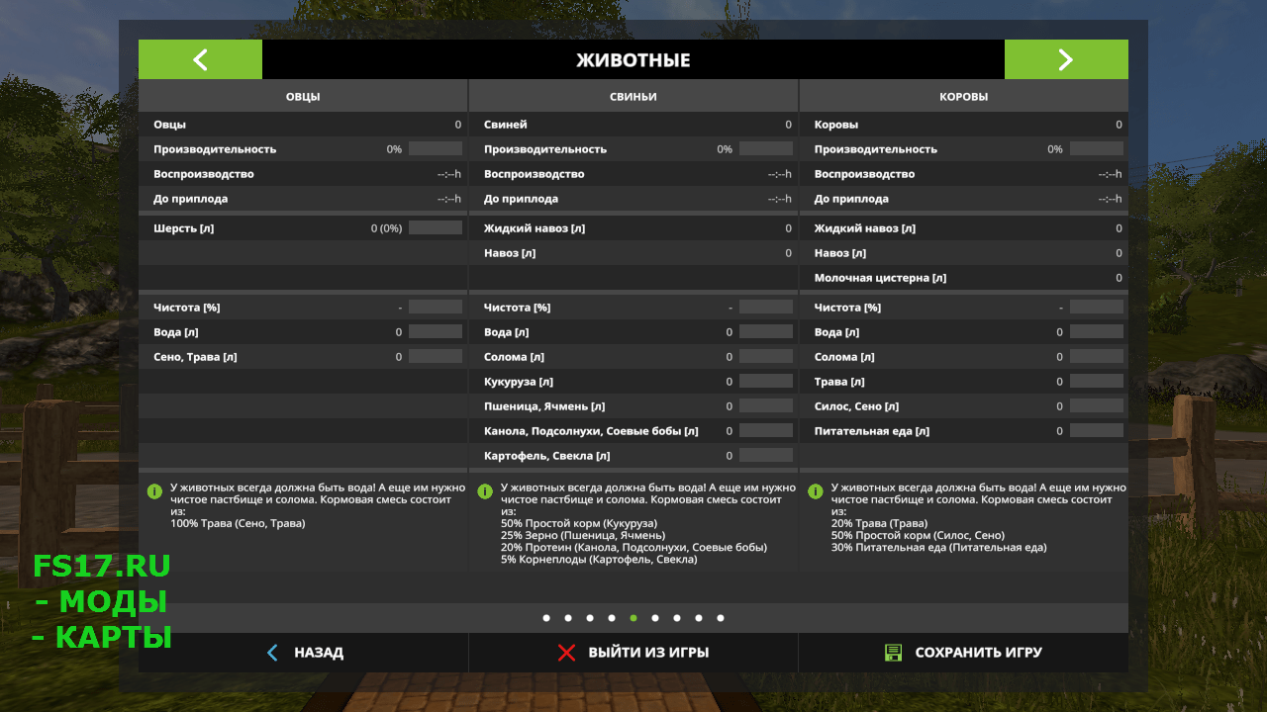Screen dimensions: 1267x712
Task: Click СОХРАНИТЬ ИГРУ button
Action: coord(963,653)
